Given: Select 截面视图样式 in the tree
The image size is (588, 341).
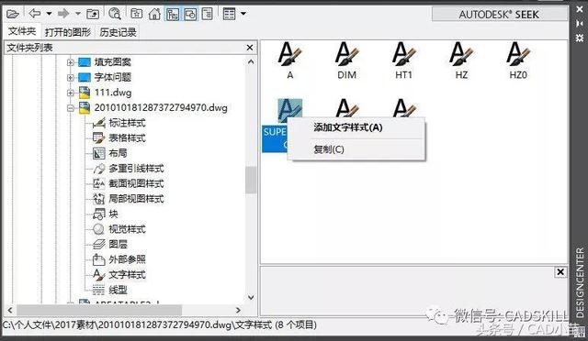Looking at the screenshot, I should 136,183.
